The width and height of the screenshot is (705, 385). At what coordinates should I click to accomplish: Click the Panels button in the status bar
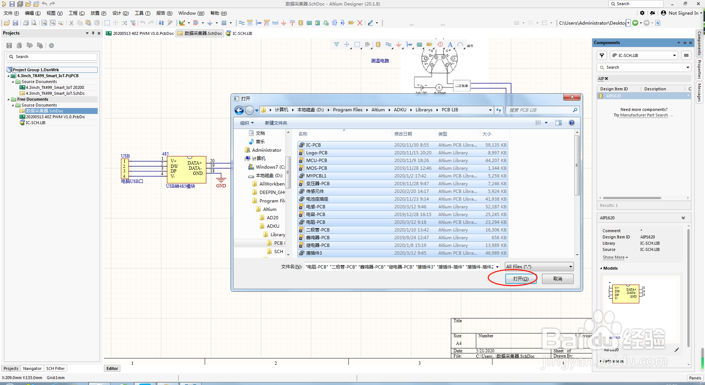(695, 378)
